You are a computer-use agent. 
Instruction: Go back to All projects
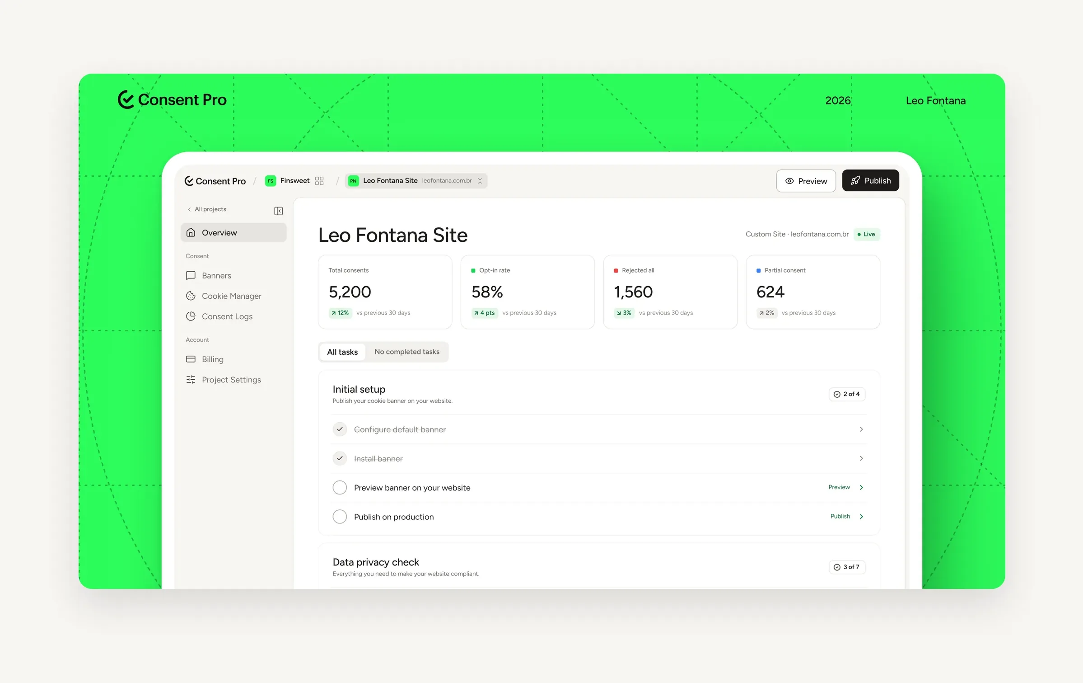point(207,209)
